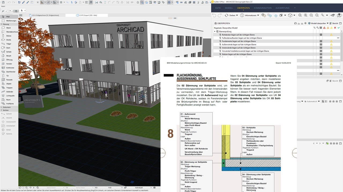Screen dimensions: 343x192
Task: Collapse the Planung toolbox section
Action: (x=9, y=24)
